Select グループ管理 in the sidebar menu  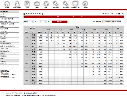10,29
